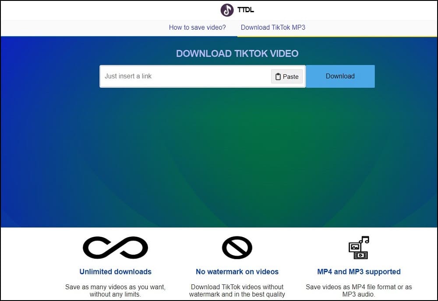Click text 'Save as many videos as you want'
This screenshot has height=301, width=438.
115,287
